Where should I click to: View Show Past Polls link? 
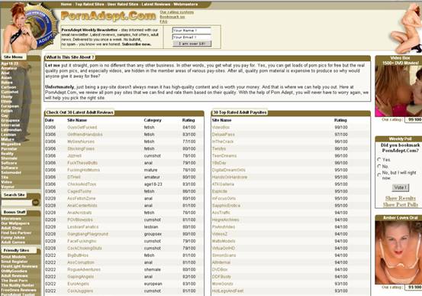pyautogui.click(x=401, y=204)
